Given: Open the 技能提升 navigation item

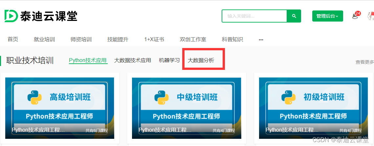Looking at the screenshot, I should click(118, 40).
